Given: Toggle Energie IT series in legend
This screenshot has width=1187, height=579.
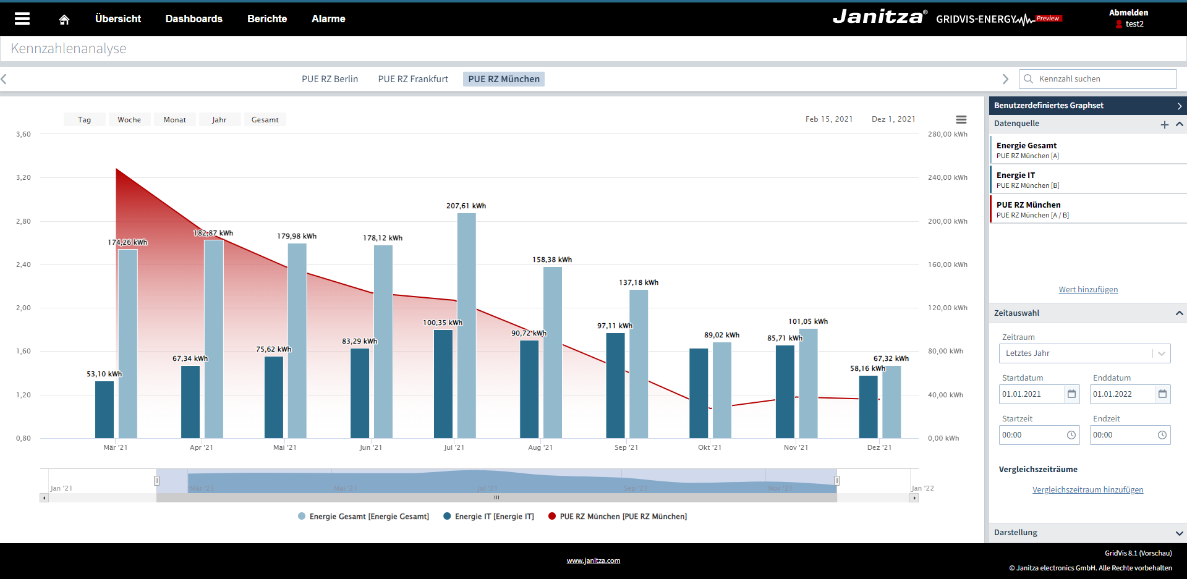Looking at the screenshot, I should 488,517.
